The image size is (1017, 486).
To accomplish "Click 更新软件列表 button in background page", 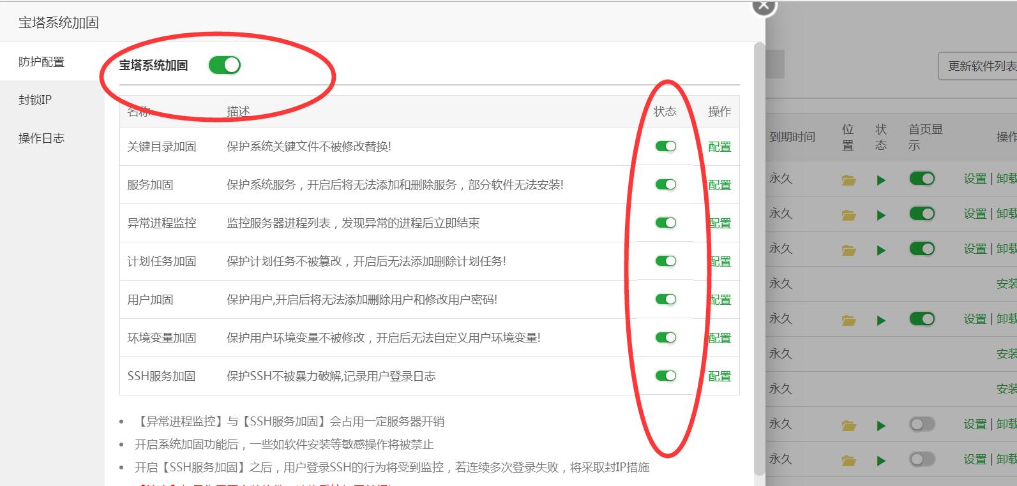I will (x=978, y=66).
